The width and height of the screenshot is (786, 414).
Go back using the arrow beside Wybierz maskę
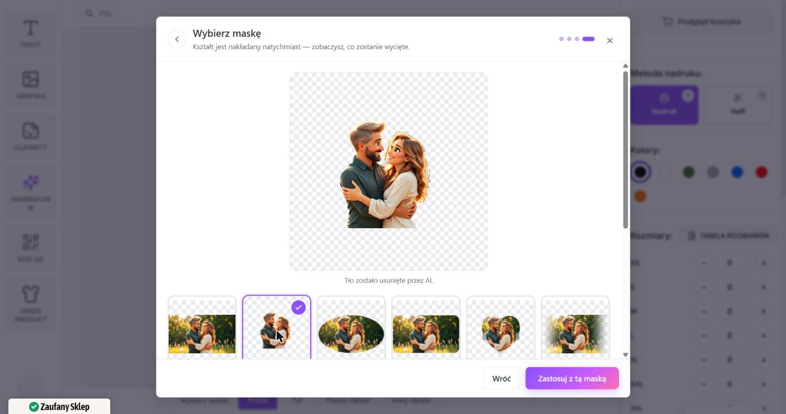[177, 39]
